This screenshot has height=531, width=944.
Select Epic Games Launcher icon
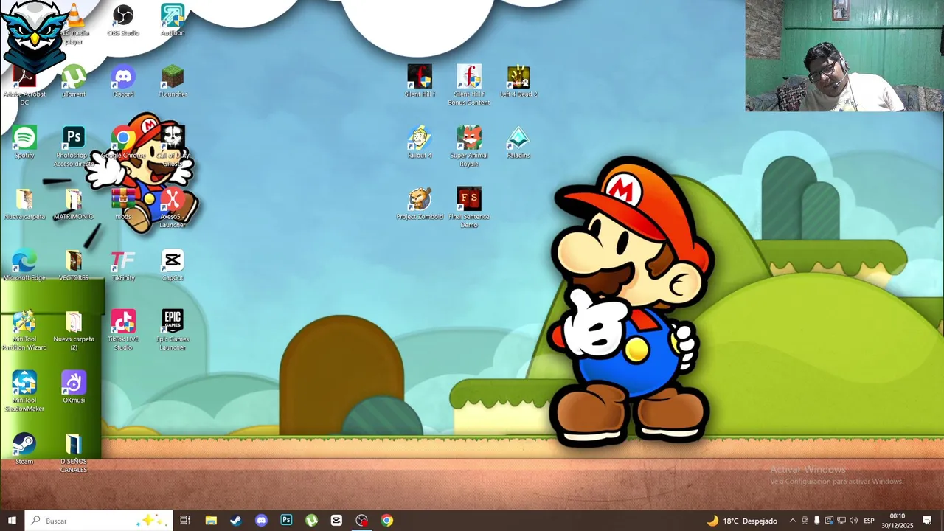pyautogui.click(x=173, y=330)
